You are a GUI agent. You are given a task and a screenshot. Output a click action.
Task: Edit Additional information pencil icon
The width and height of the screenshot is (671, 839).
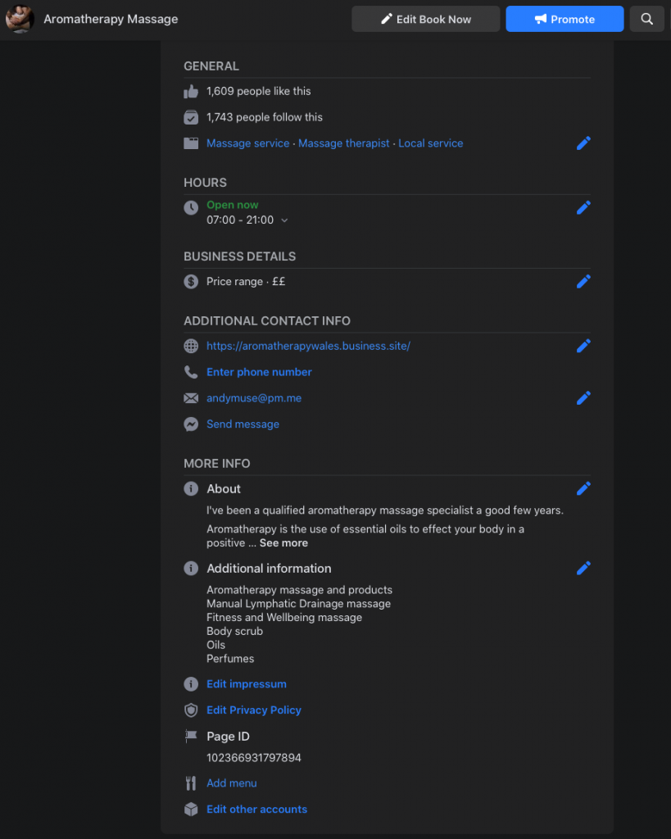(x=583, y=569)
